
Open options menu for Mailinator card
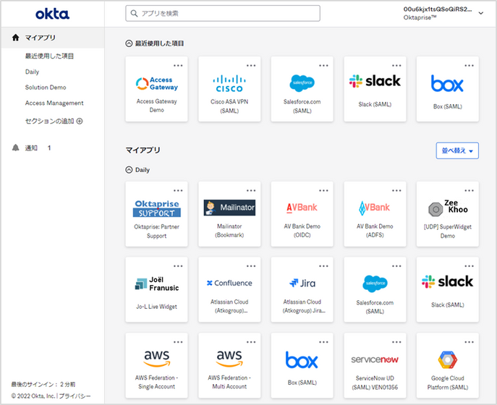pyautogui.click(x=251, y=190)
